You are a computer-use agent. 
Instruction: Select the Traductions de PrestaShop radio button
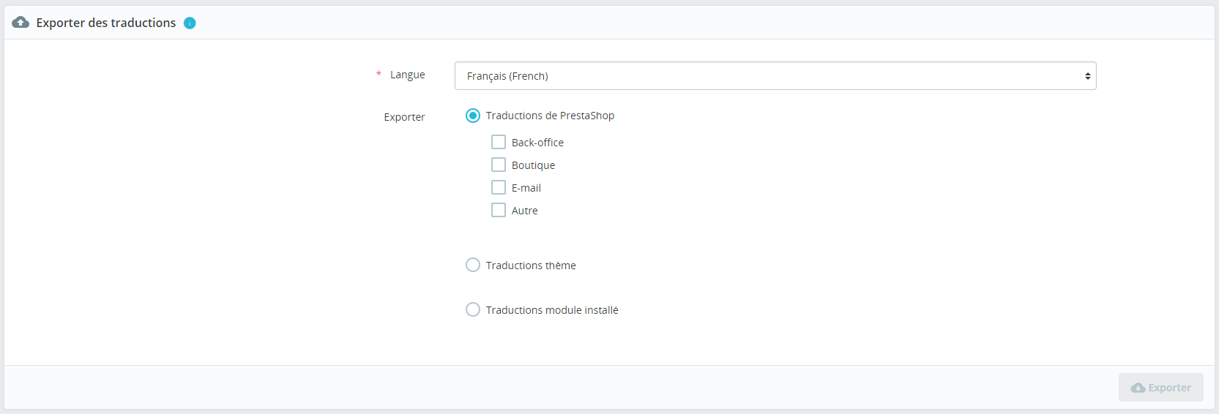(473, 116)
